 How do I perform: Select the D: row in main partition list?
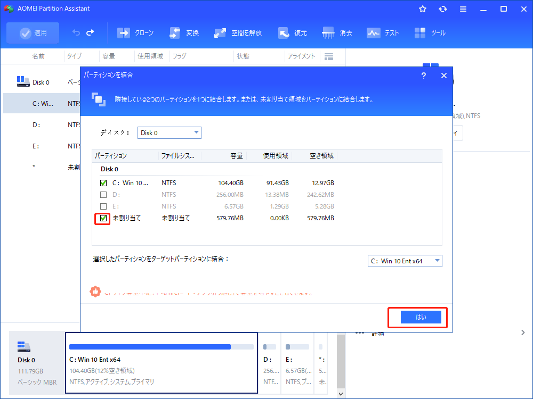[42, 125]
